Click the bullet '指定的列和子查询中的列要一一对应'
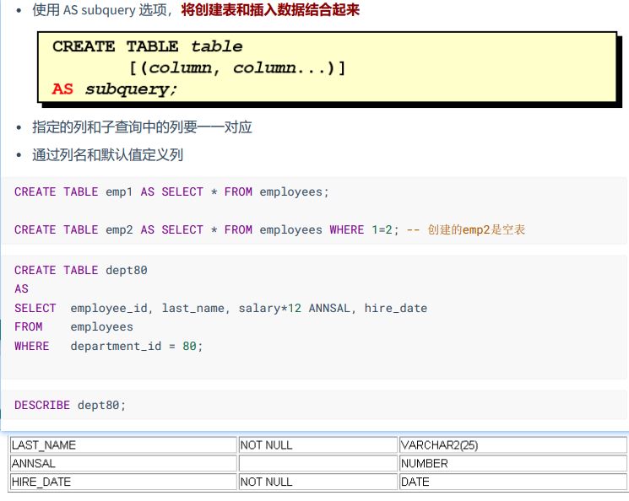 [142, 127]
